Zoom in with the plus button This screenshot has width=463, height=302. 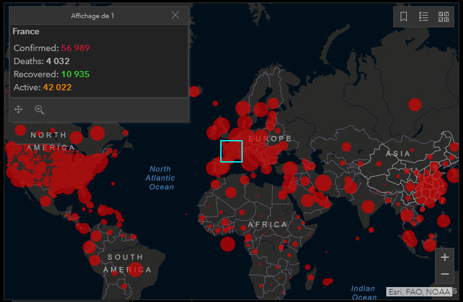pos(445,257)
